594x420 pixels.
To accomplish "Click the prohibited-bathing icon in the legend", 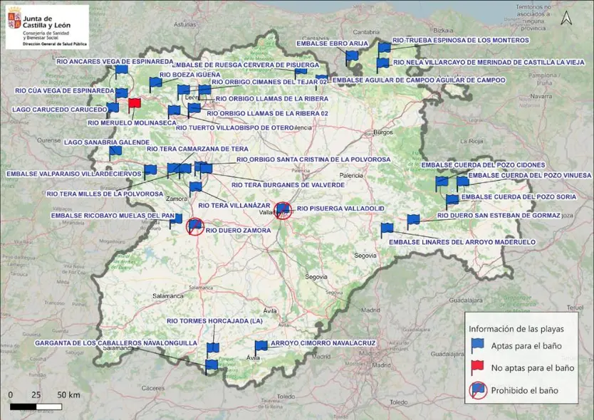I will (x=478, y=390).
